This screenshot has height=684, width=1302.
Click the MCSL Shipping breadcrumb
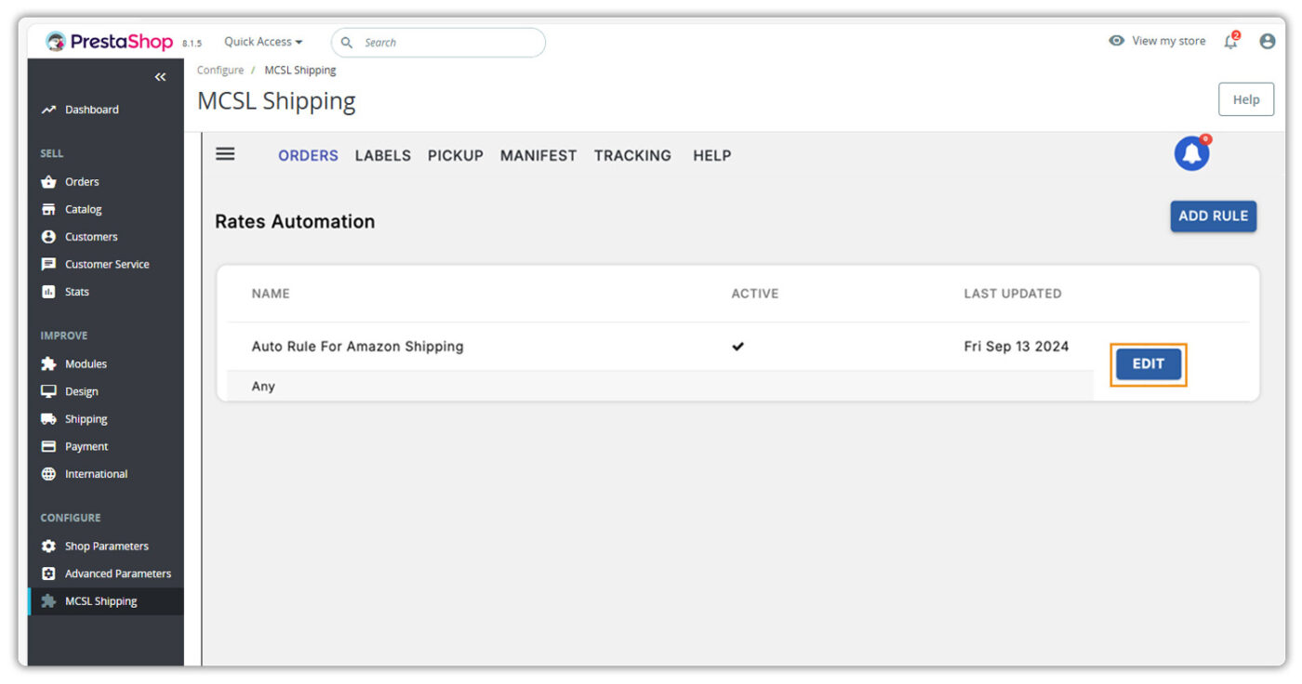pyautogui.click(x=300, y=70)
